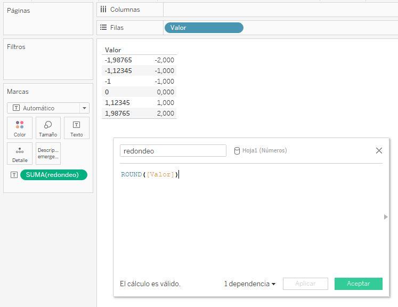Expand the 1 dependencia dropdown
The image size is (398, 307).
coord(249,284)
